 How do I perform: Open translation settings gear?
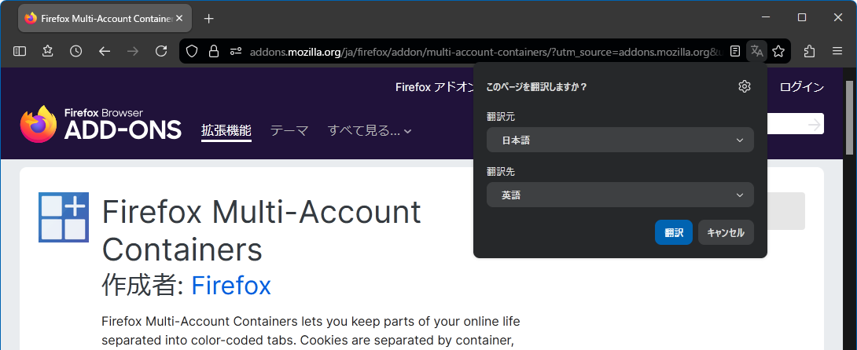coord(745,86)
